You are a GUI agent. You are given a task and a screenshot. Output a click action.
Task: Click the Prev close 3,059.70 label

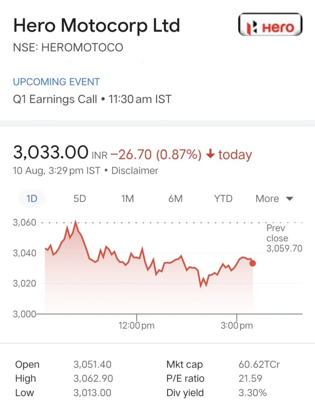[x=284, y=238]
